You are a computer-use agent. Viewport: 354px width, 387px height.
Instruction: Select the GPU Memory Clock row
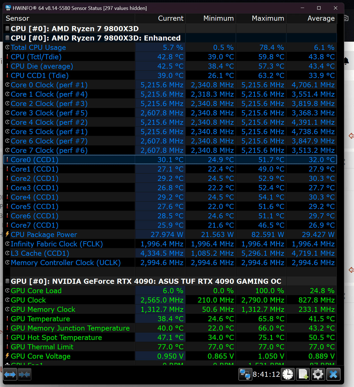pos(170,309)
